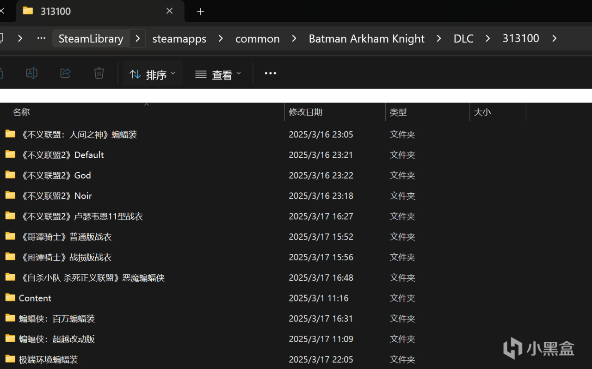Click the 文件夹 type cell for 极端环境蝙蝠装
This screenshot has height=369, width=592.
coord(402,359)
